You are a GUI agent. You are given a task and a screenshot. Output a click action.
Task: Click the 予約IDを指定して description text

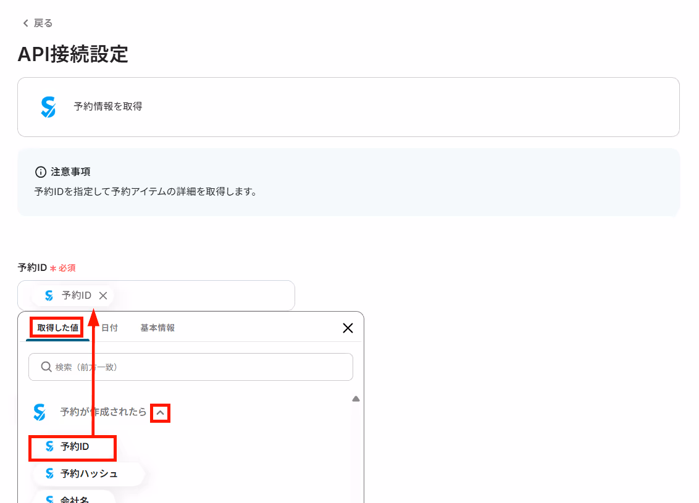(x=145, y=192)
